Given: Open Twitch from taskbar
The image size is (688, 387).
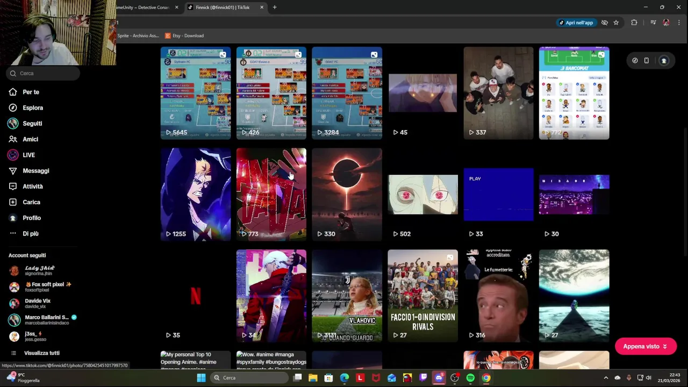Looking at the screenshot, I should click(423, 378).
